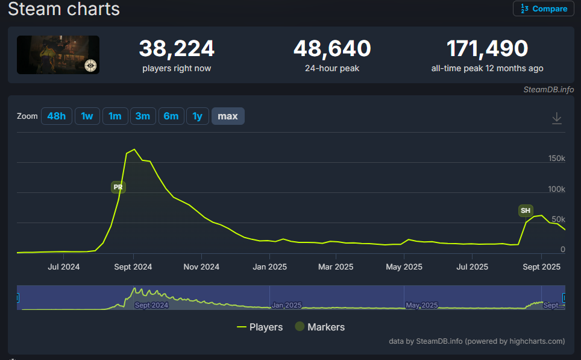Viewport: 581px width, 360px height.
Task: Click the 171,490 all-time peak value
Action: tap(487, 49)
